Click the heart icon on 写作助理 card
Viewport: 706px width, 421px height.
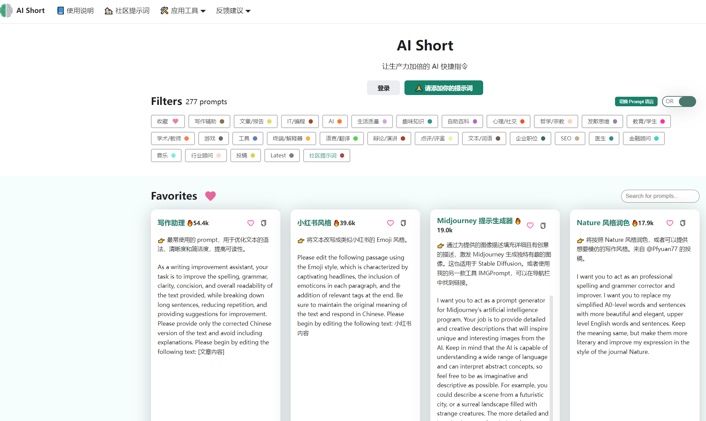coord(250,223)
